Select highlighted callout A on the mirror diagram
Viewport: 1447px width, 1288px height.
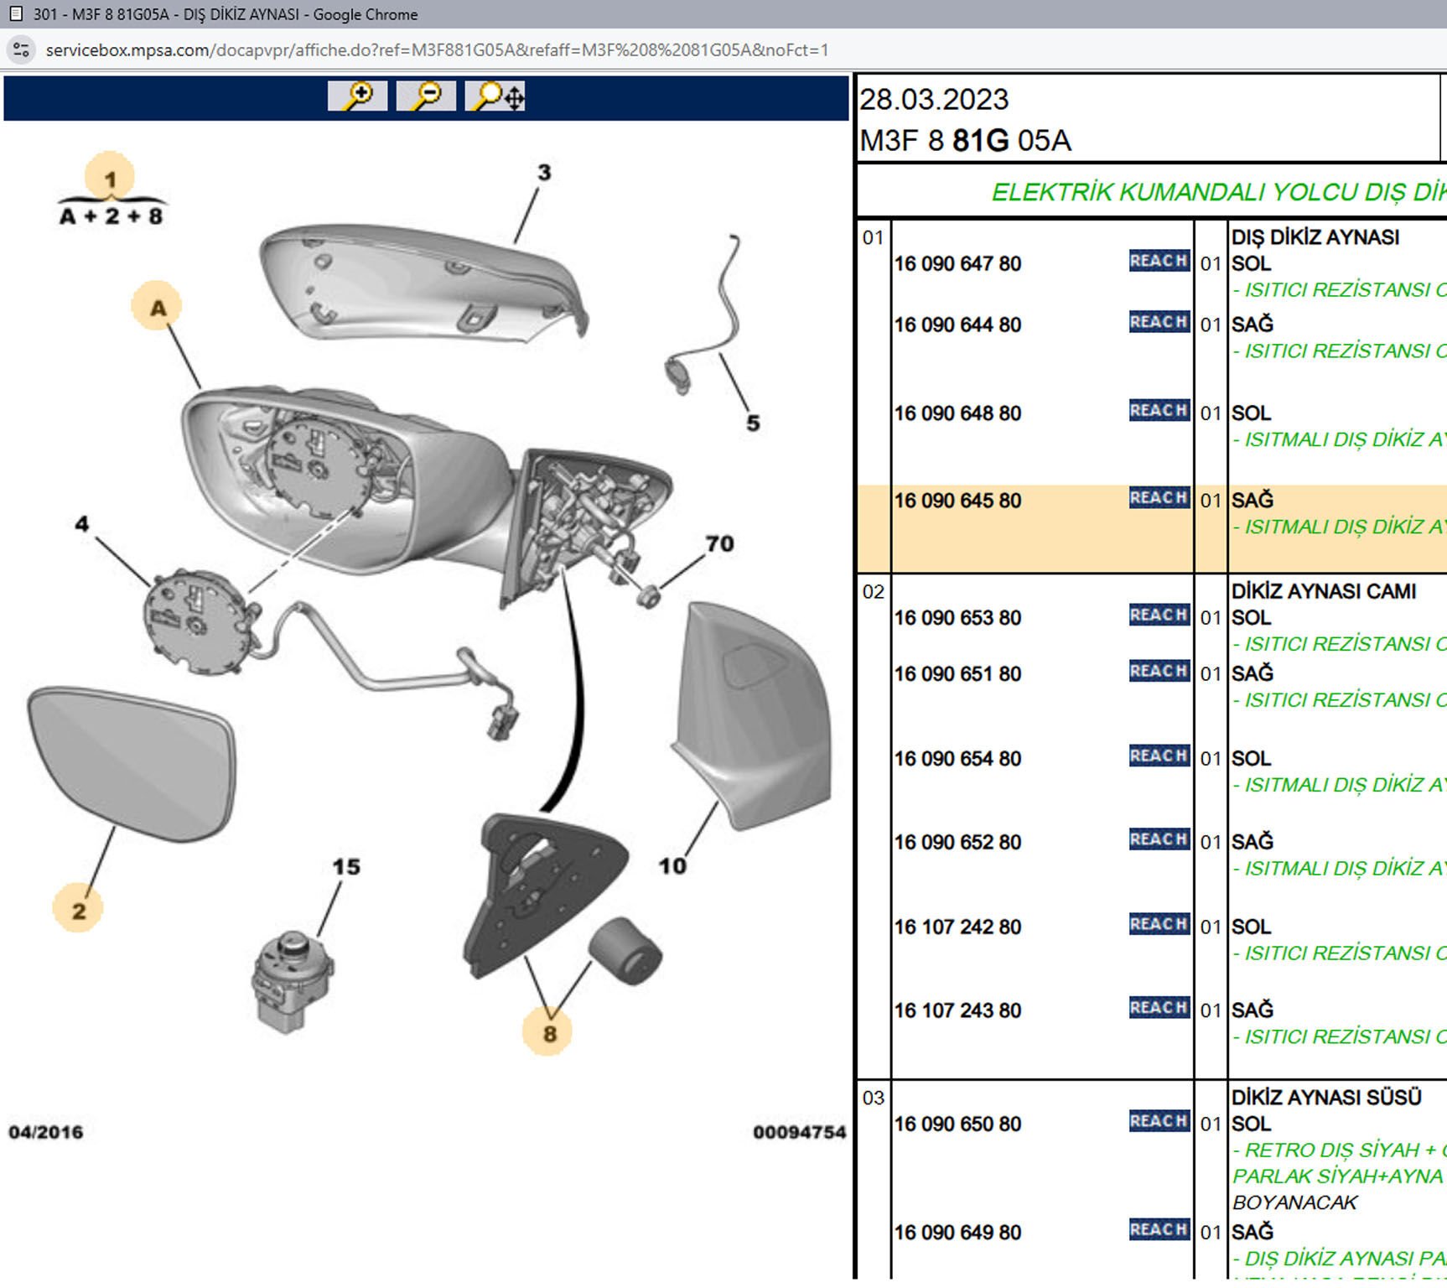[157, 308]
